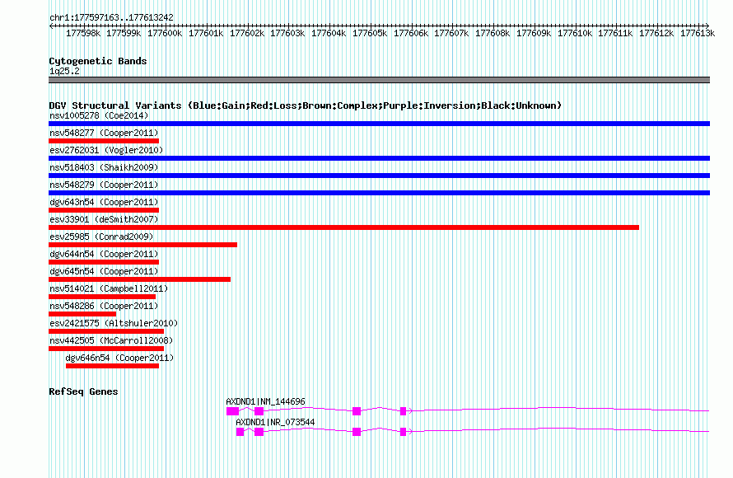
Task: Open dgv646n54 (Cooper2011) variant label
Action: click(119, 358)
